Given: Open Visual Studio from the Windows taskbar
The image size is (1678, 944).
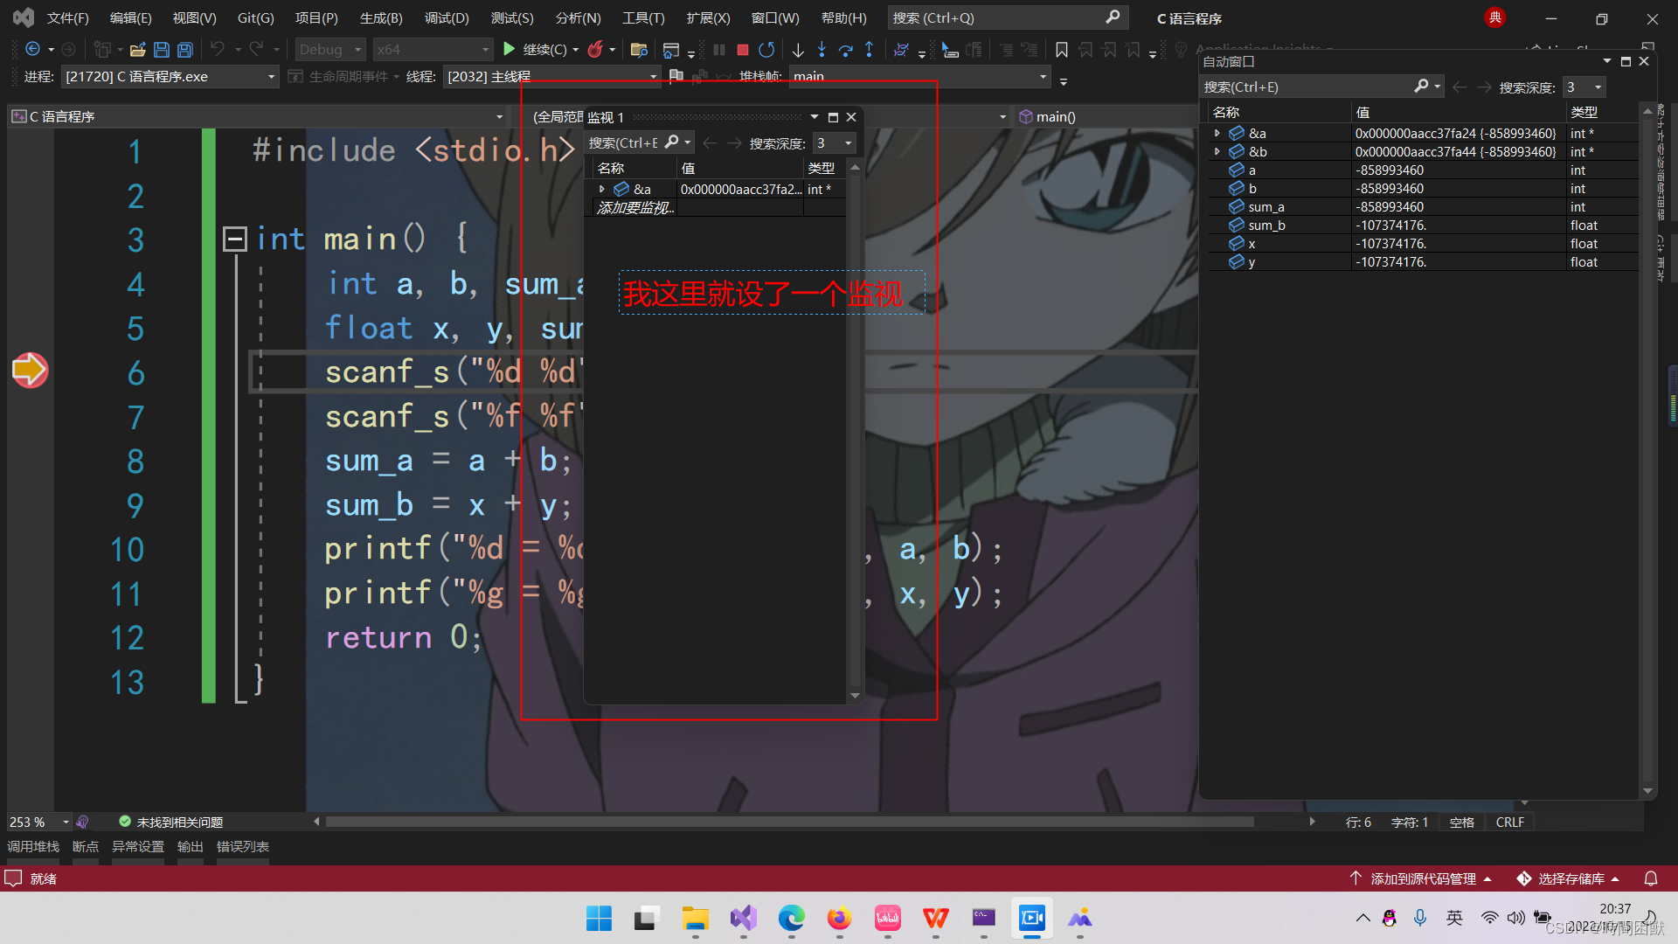Looking at the screenshot, I should 743,918.
